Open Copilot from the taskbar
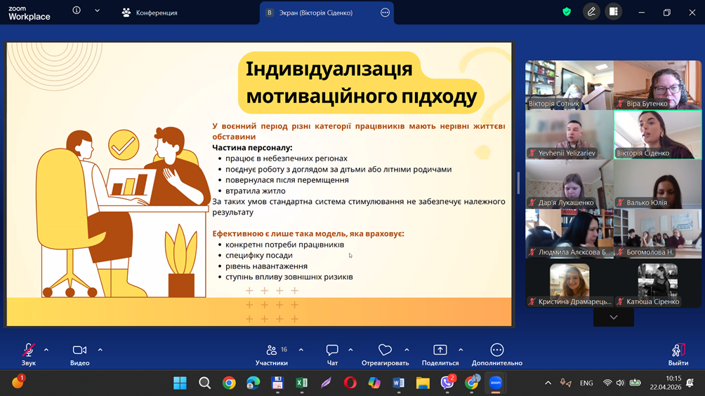This screenshot has height=396, width=705. [x=374, y=383]
